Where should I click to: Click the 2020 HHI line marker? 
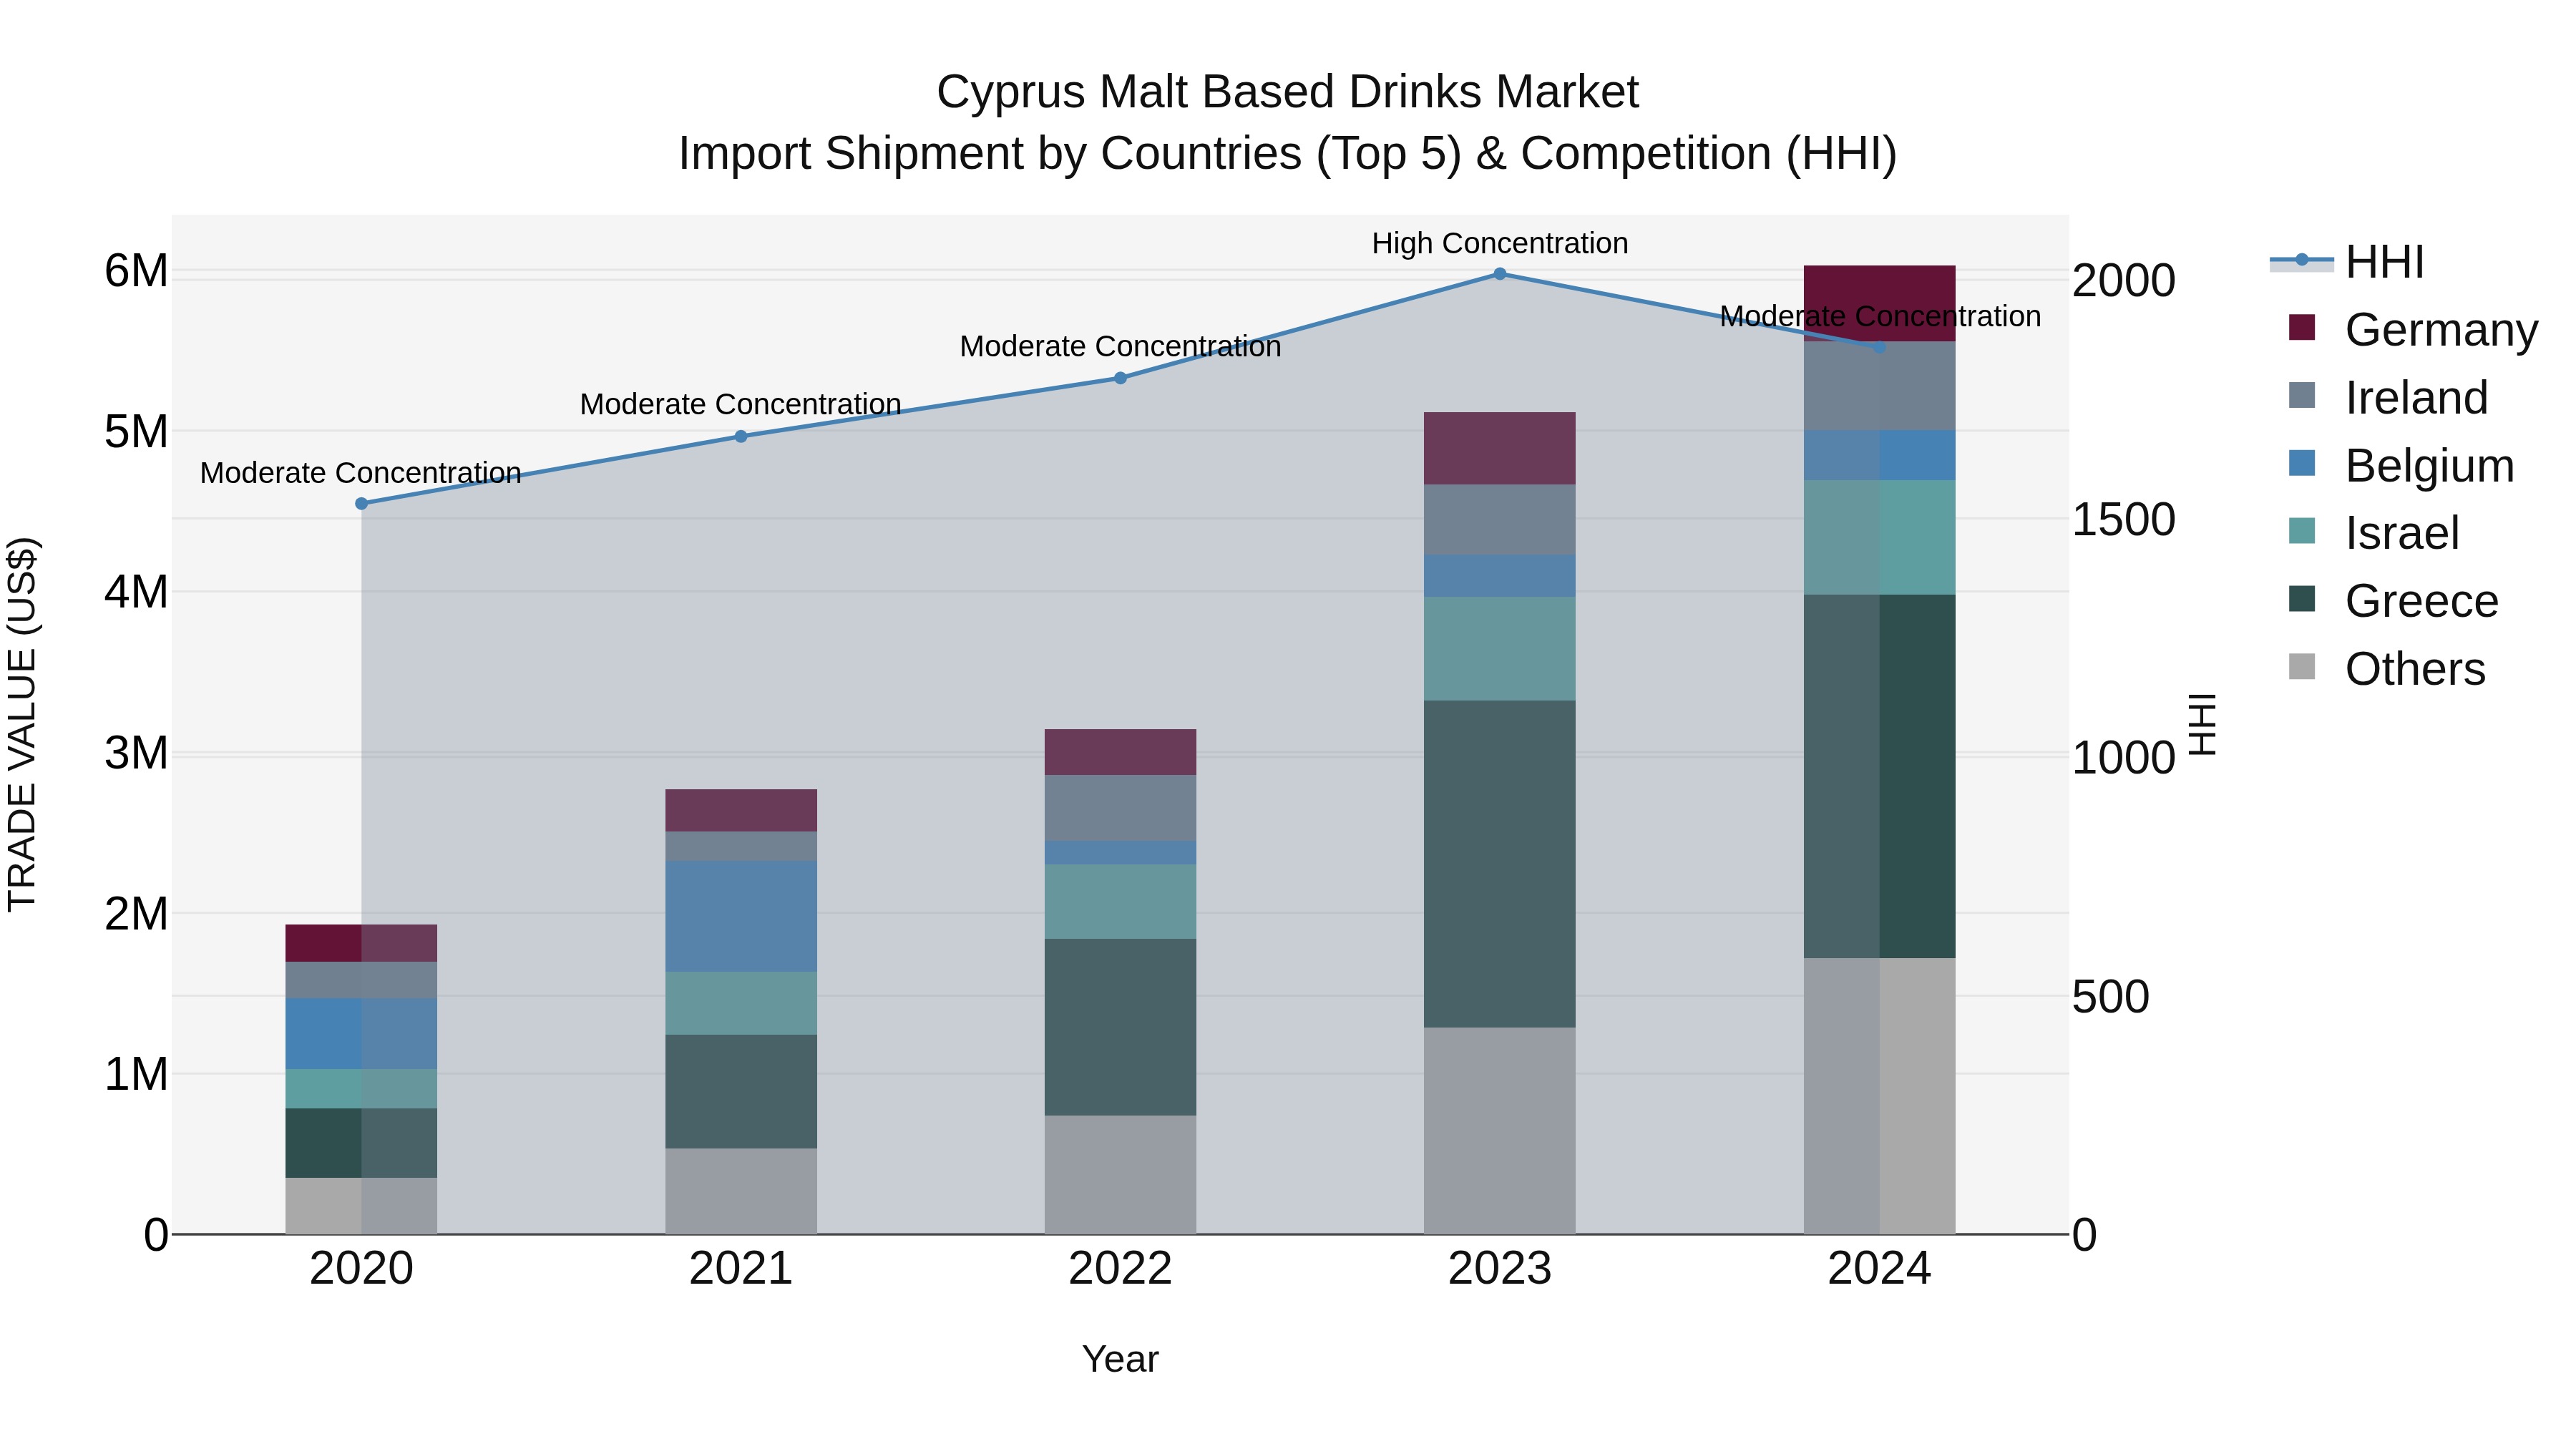click(361, 503)
